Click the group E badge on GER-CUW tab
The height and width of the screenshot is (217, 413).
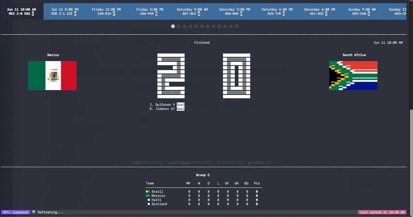click(x=369, y=14)
